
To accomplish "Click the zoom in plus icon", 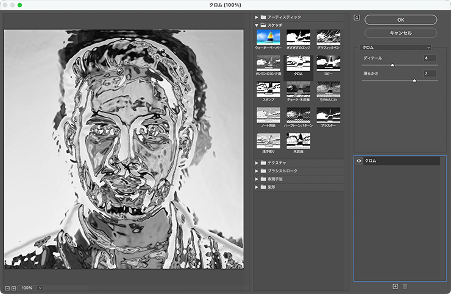I will (x=13, y=287).
